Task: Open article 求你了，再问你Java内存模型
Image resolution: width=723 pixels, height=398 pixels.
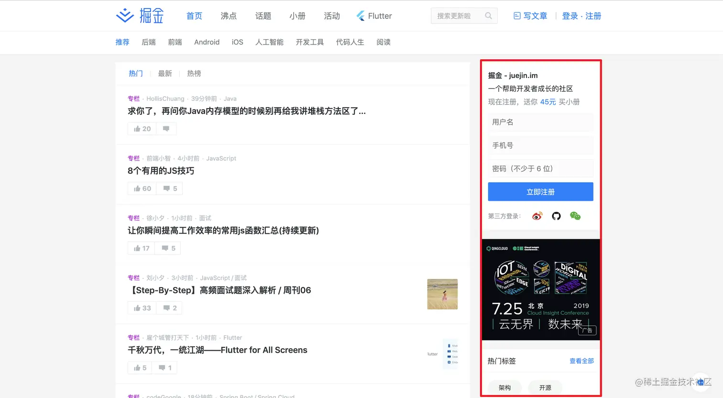Action: coord(247,111)
